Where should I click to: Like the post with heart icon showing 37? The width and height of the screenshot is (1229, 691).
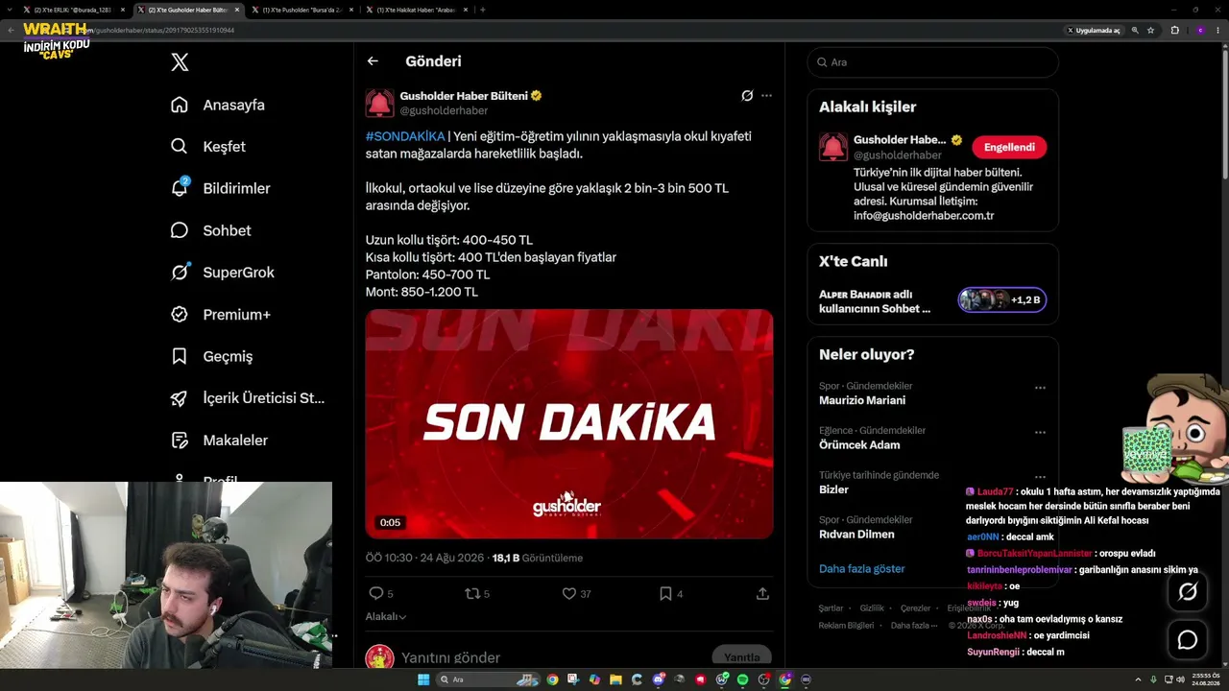tap(569, 594)
